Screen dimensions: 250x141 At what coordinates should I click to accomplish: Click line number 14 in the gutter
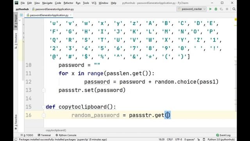[29, 99]
